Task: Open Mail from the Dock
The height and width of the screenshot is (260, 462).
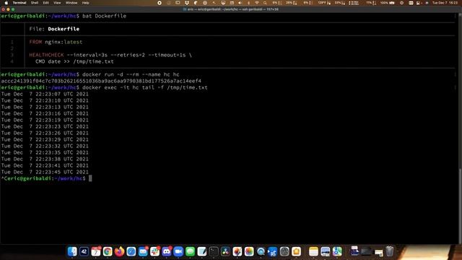Action: pos(143,251)
